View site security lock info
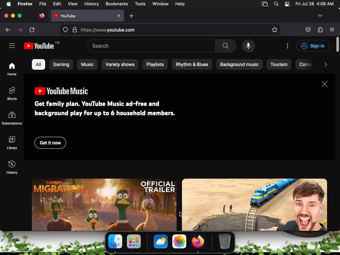Viewport: 340px width, 255px height. click(75, 30)
